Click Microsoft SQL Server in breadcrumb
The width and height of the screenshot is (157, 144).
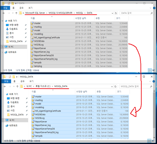[35, 13]
